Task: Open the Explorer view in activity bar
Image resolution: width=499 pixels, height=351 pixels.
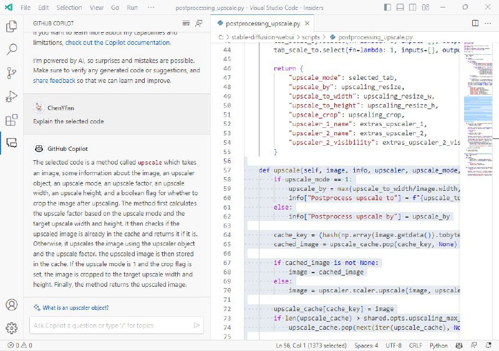Action: (11, 26)
